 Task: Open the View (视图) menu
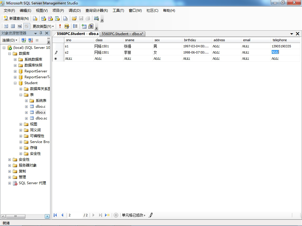[42, 11]
